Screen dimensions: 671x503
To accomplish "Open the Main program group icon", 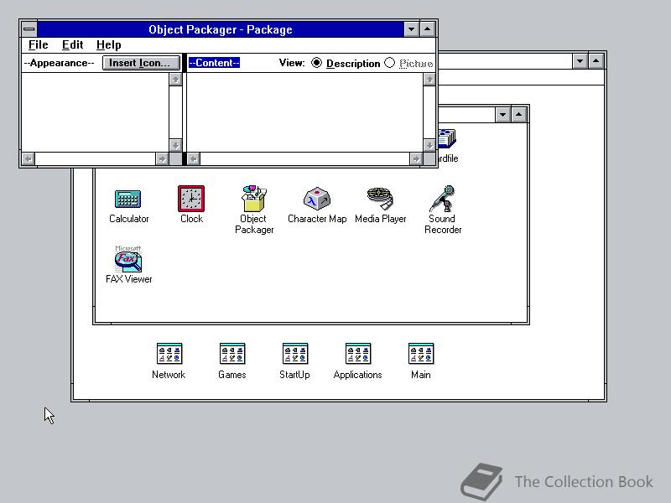I will point(421,354).
